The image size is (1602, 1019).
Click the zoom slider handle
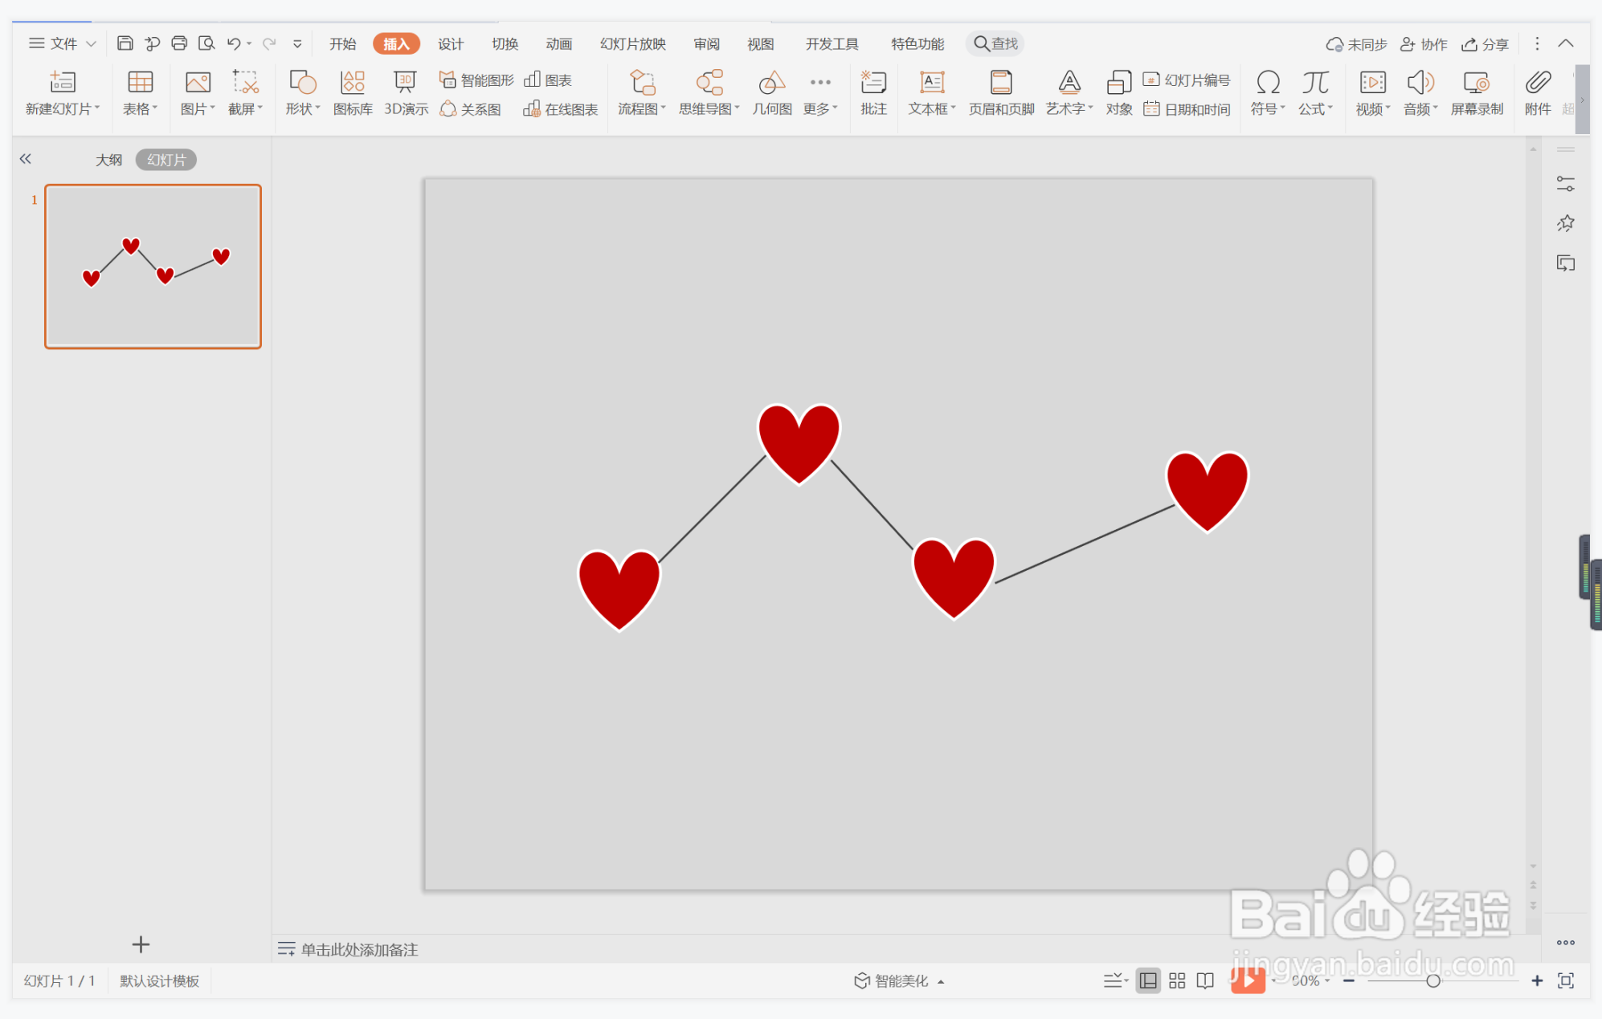(x=1432, y=980)
